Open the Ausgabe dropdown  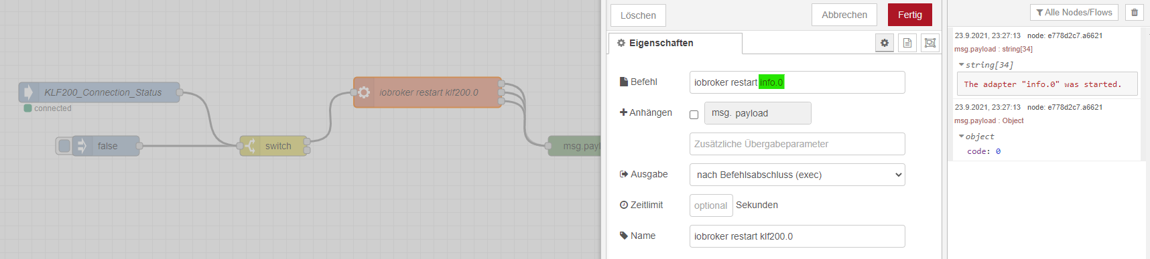[797, 175]
